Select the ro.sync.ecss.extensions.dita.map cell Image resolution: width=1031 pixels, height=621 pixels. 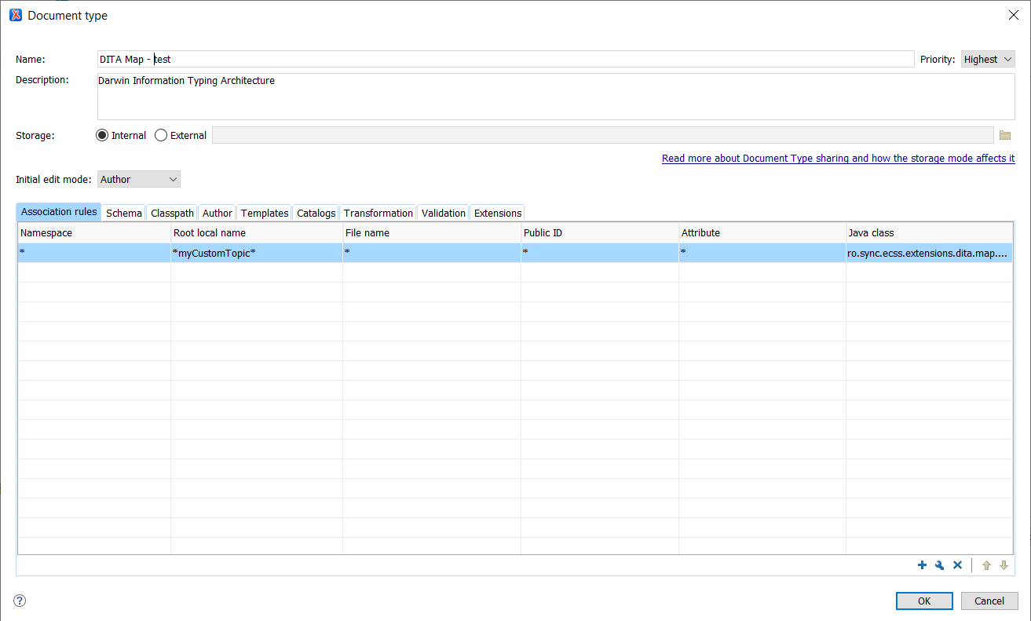[929, 253]
